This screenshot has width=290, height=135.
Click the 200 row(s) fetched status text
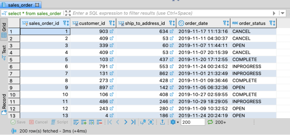tap(53, 131)
